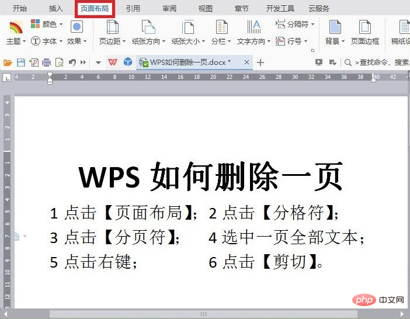
Task: Expand the 效果 dropdown arrow
Action: pos(85,41)
